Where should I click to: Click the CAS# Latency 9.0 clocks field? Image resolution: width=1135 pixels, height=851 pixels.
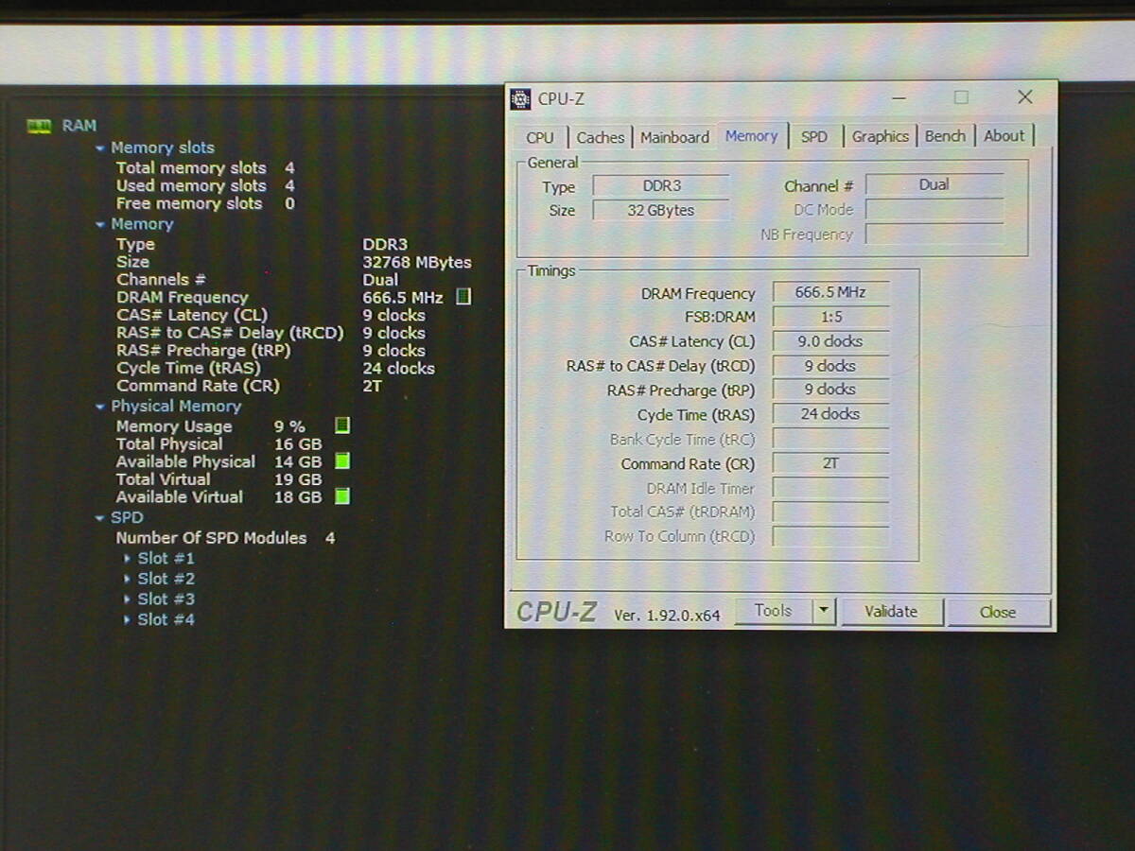830,342
